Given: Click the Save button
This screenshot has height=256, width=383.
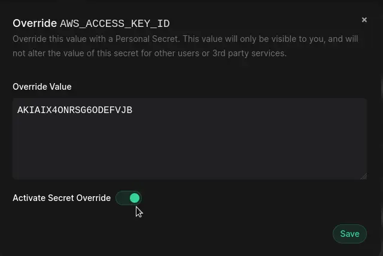Looking at the screenshot, I should pos(349,234).
